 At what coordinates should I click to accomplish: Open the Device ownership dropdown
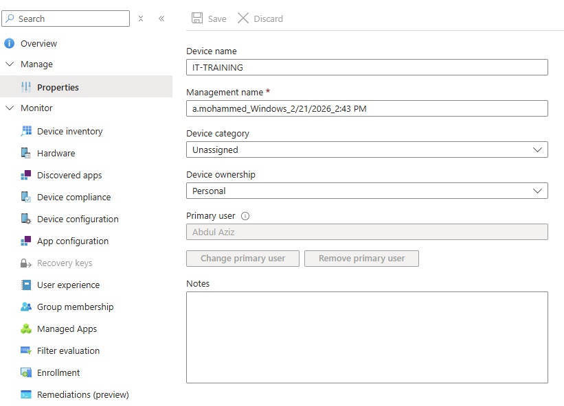367,191
